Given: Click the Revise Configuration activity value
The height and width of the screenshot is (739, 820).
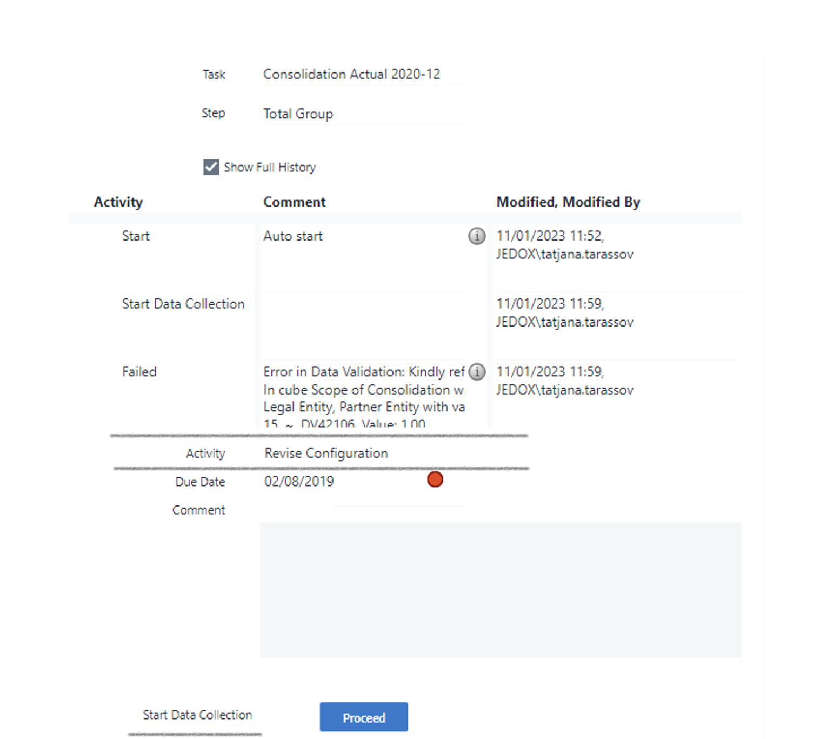Looking at the screenshot, I should [326, 453].
